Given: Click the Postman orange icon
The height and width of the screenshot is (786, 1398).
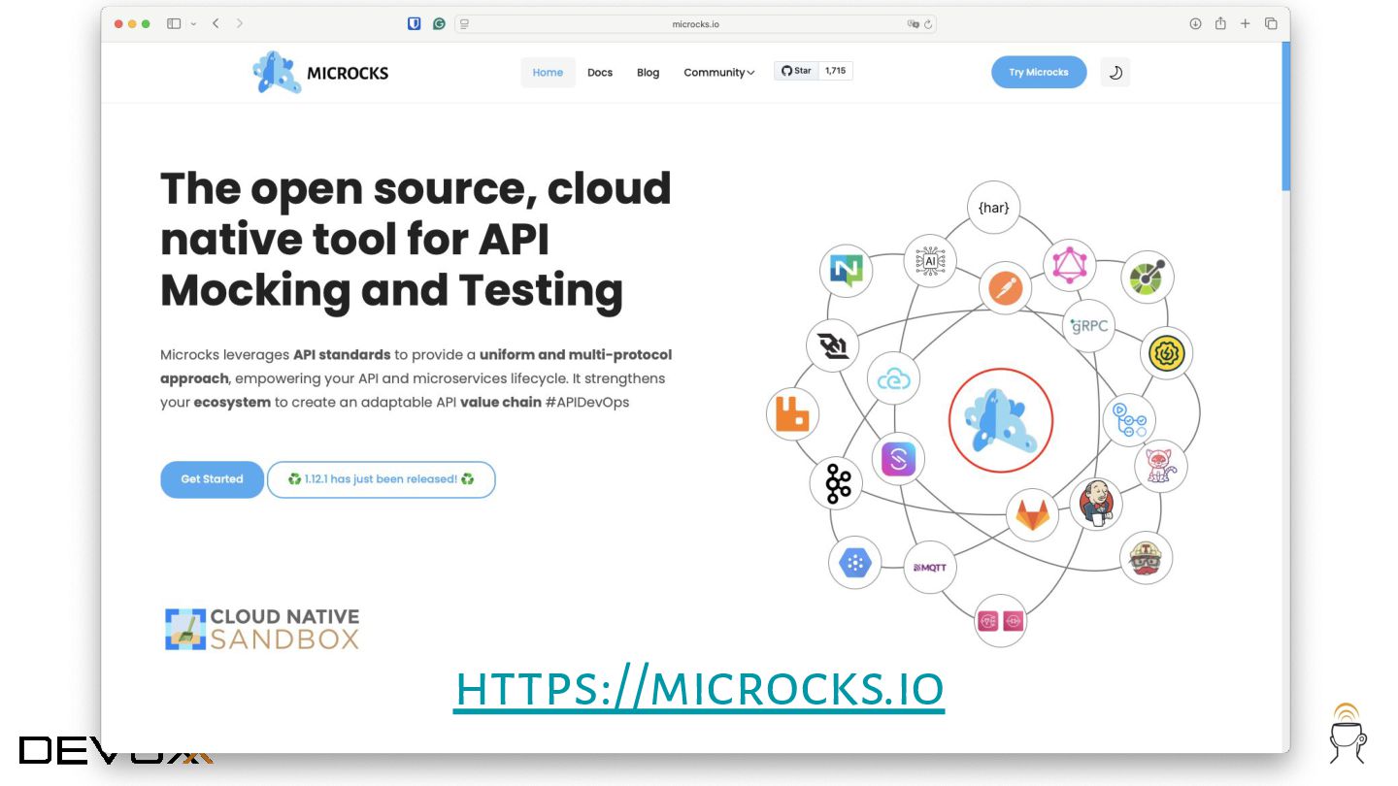Looking at the screenshot, I should pos(1005,288).
